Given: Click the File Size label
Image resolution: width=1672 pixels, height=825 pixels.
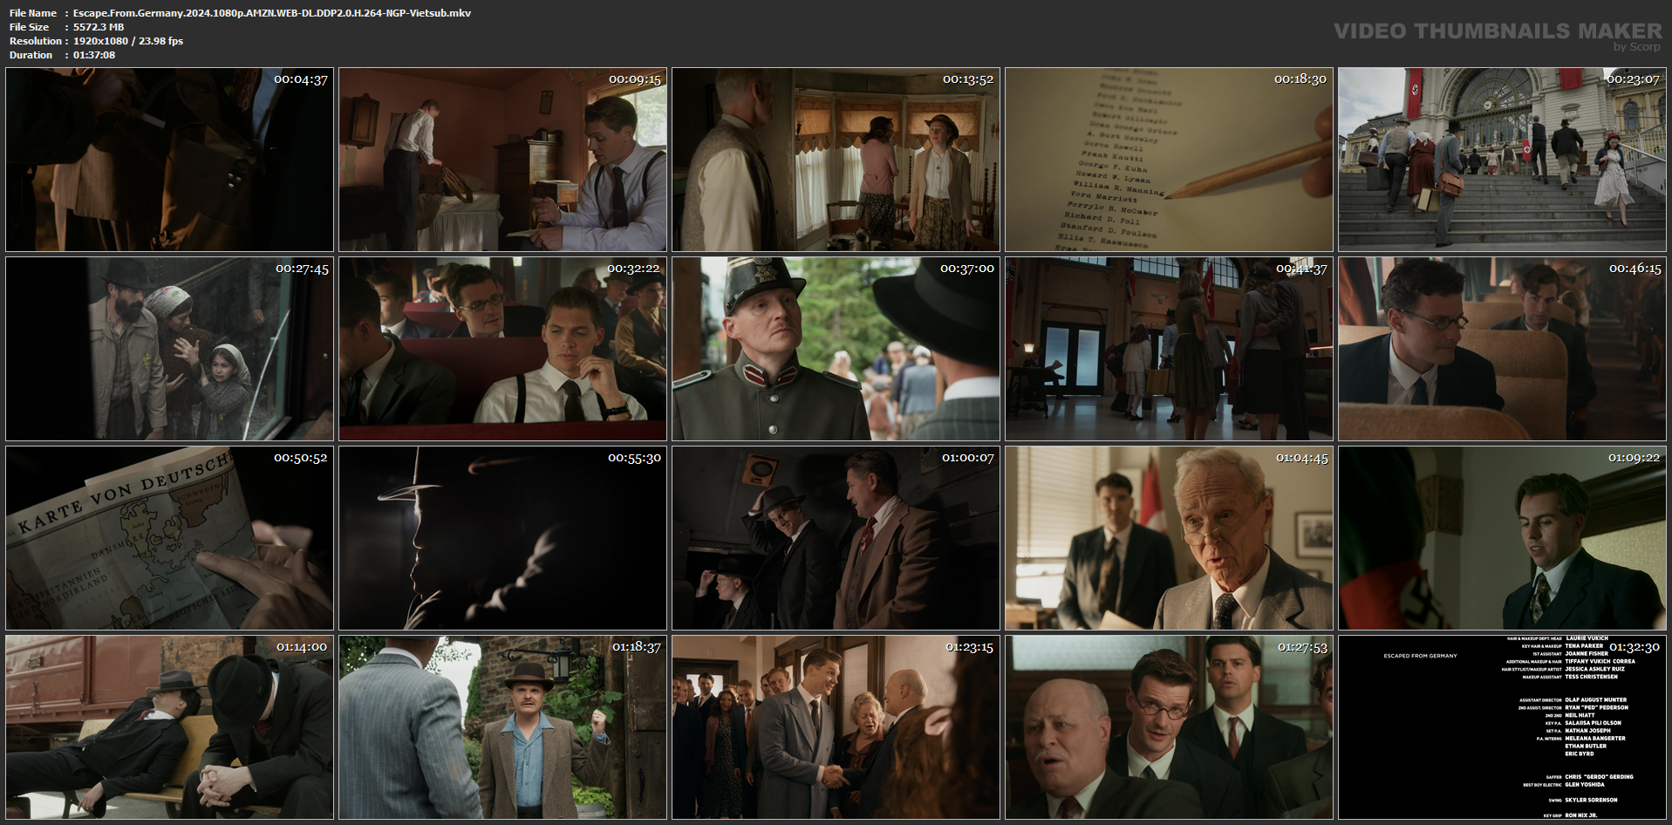Looking at the screenshot, I should tap(30, 27).
